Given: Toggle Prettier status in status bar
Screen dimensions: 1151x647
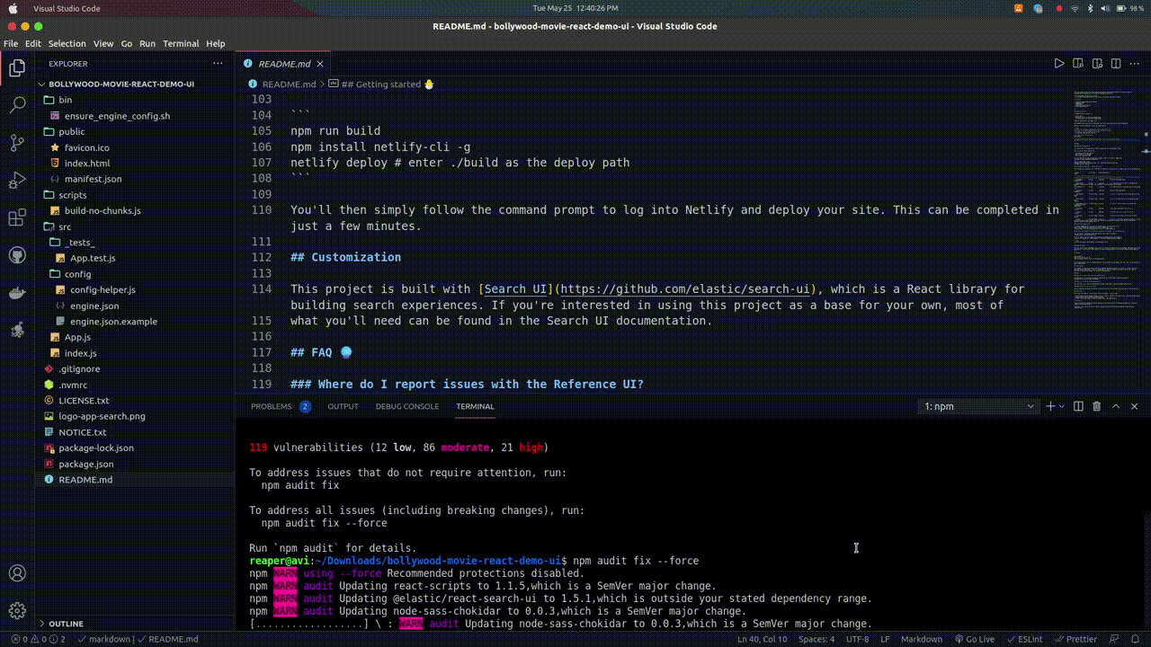Looking at the screenshot, I should (1076, 639).
